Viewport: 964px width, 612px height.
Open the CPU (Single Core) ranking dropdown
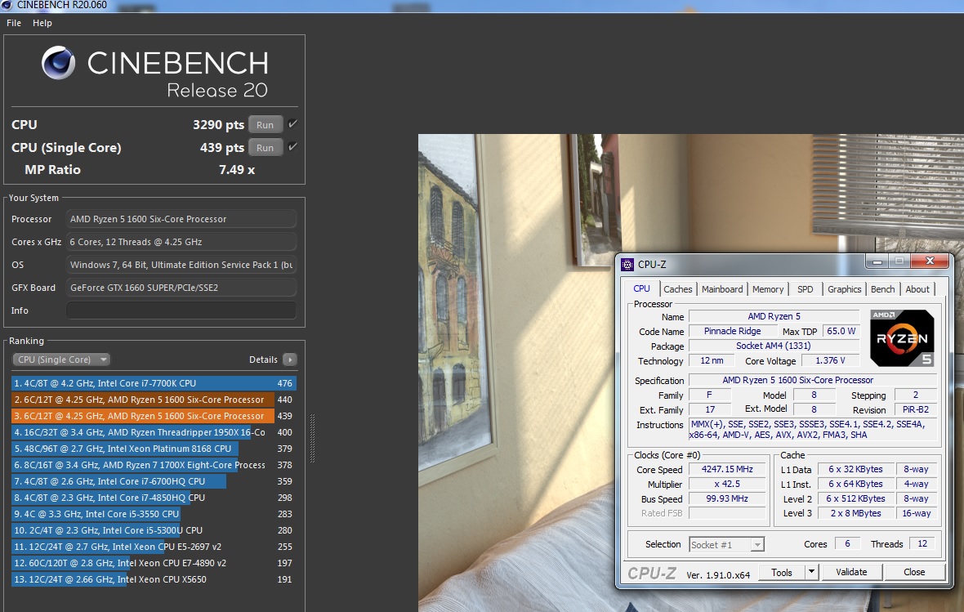tap(61, 360)
